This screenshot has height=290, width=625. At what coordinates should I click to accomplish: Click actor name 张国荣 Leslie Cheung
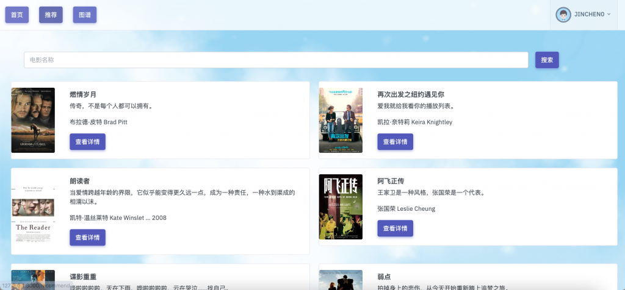406,209
